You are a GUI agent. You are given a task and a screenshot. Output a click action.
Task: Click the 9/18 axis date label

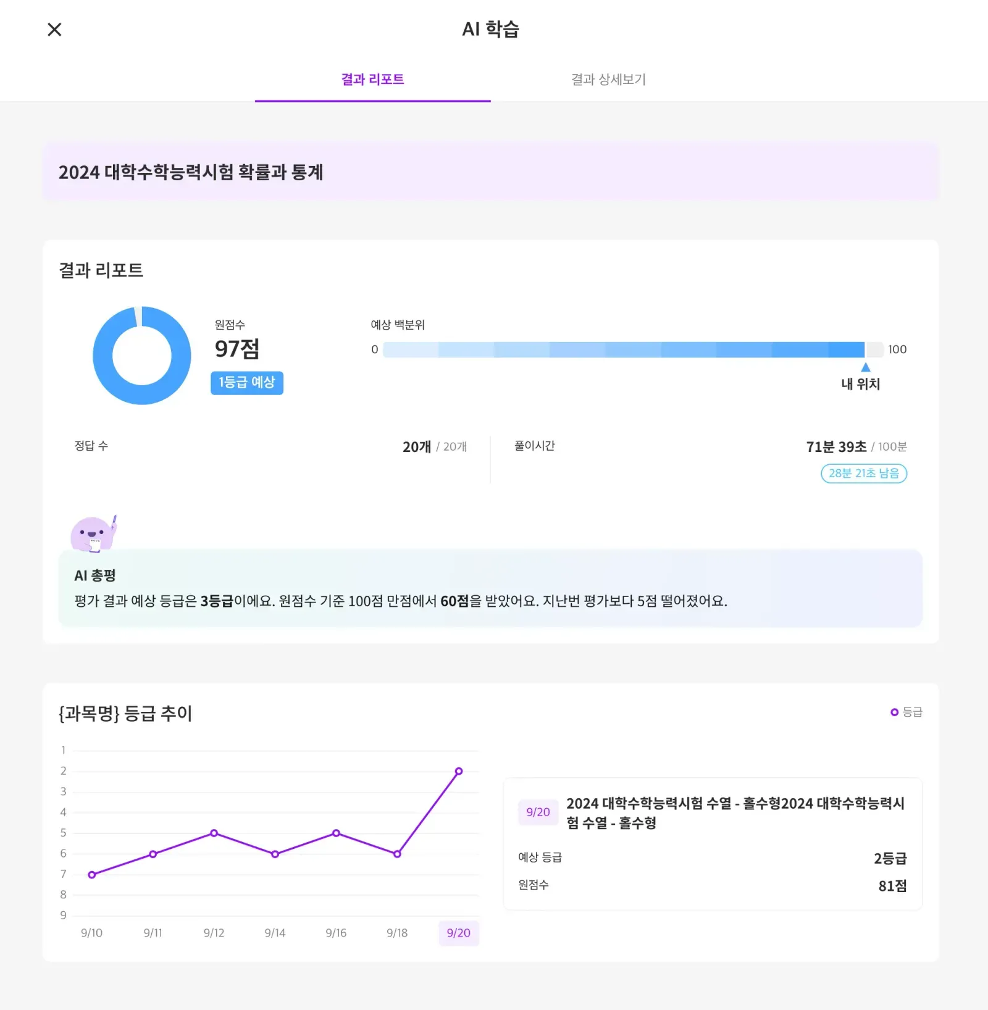tap(398, 933)
